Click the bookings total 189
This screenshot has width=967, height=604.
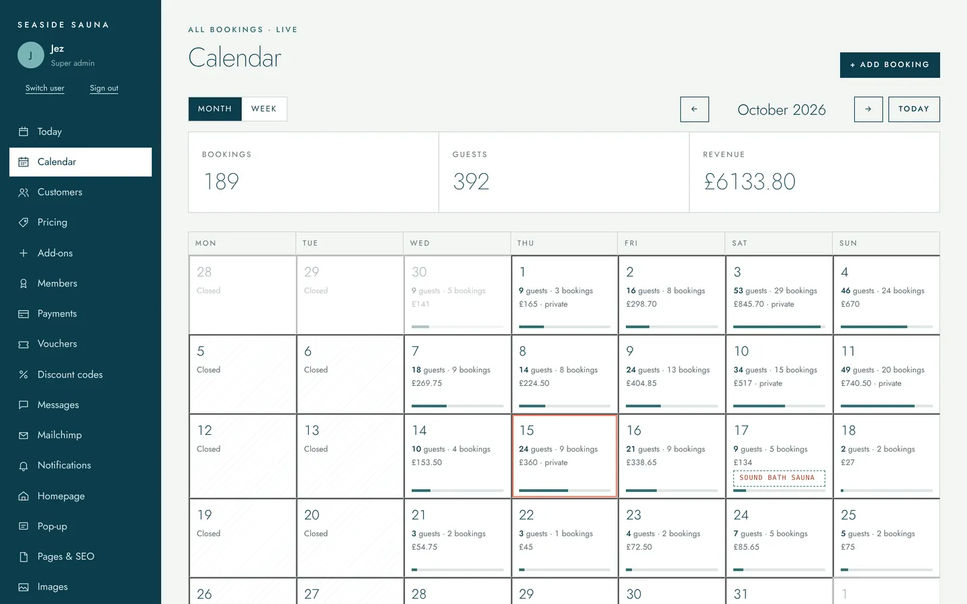(221, 181)
